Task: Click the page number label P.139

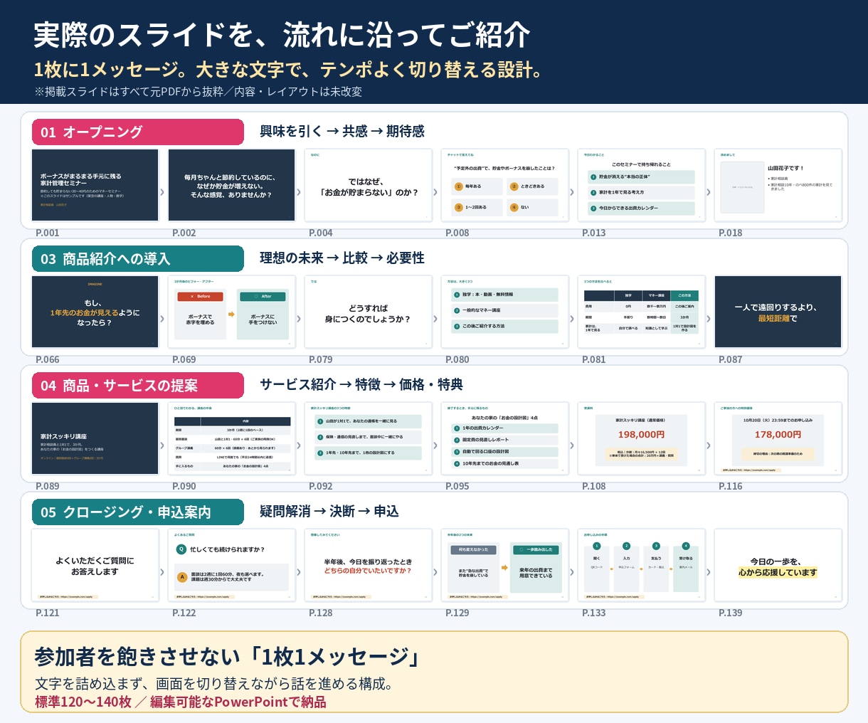Action: click(x=731, y=613)
